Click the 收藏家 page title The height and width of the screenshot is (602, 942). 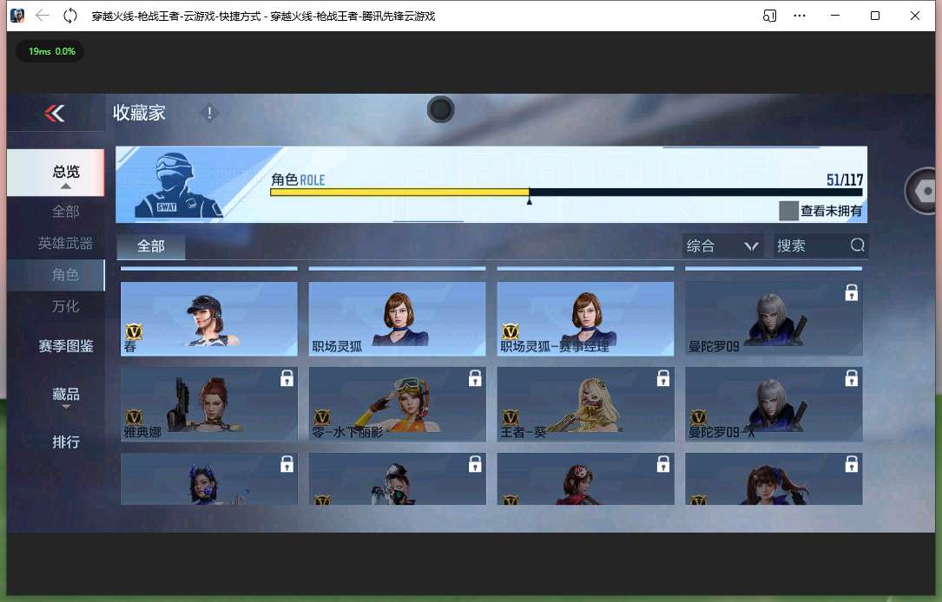pyautogui.click(x=139, y=113)
